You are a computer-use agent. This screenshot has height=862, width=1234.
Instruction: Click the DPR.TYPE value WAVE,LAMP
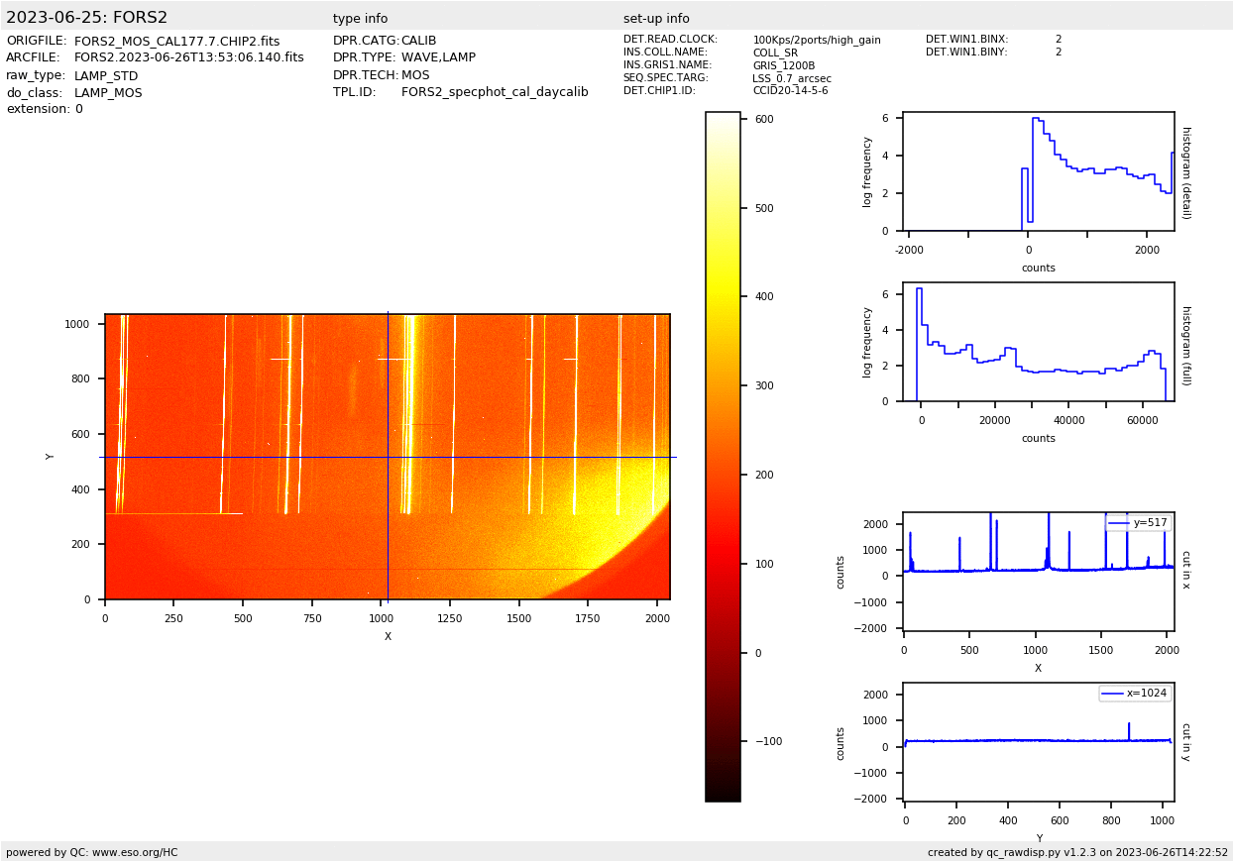click(438, 58)
